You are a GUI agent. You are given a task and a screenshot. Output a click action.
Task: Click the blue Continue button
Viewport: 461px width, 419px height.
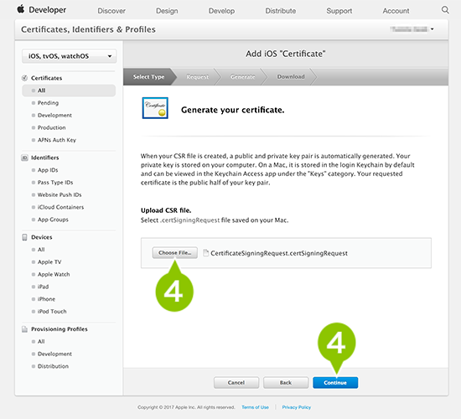click(x=335, y=382)
